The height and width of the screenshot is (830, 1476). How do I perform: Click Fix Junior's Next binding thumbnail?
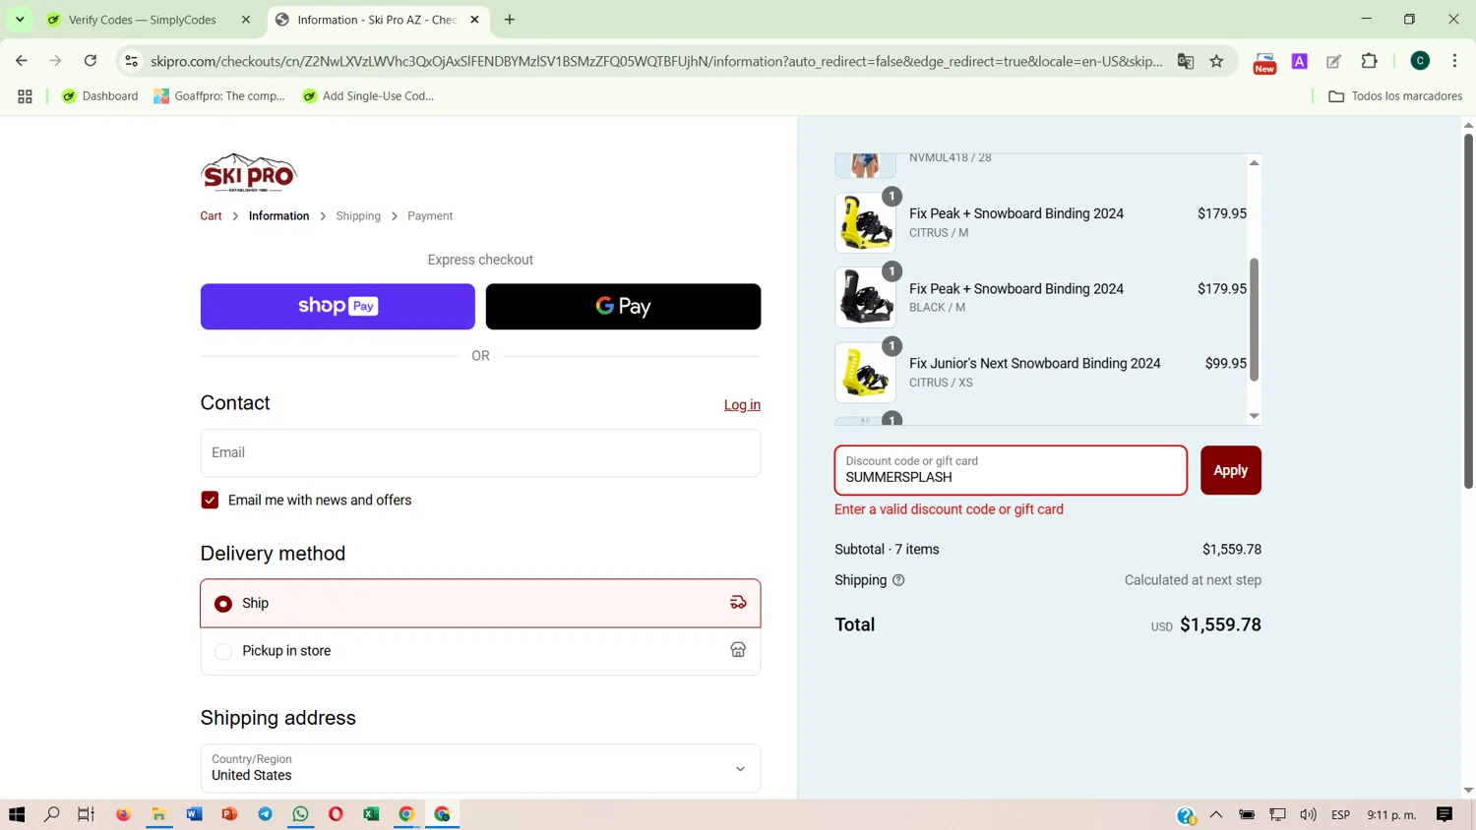[x=865, y=372]
